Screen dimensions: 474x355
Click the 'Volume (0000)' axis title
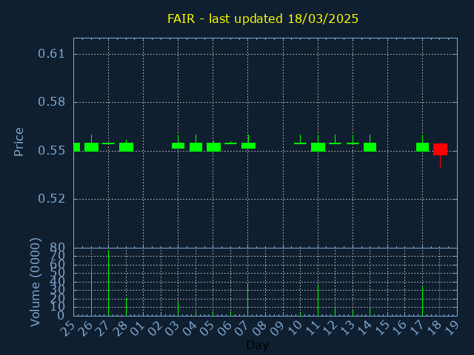[x=35, y=283]
